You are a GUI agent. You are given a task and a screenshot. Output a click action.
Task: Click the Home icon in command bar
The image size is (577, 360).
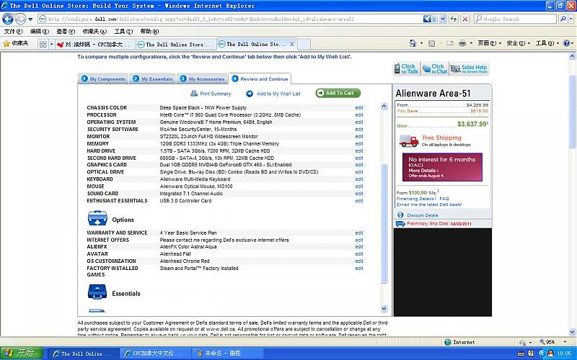point(413,43)
